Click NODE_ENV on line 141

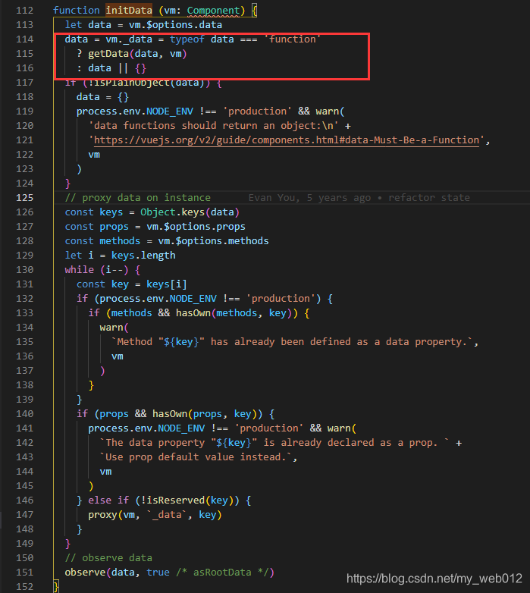pos(181,428)
